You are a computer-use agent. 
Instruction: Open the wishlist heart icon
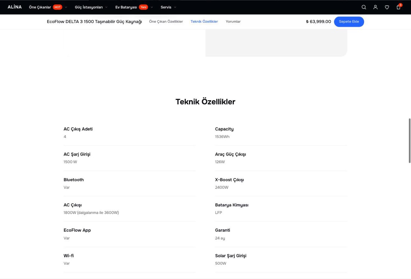[x=387, y=7]
